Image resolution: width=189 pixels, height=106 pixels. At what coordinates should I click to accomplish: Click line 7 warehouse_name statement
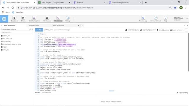coord(58,44)
